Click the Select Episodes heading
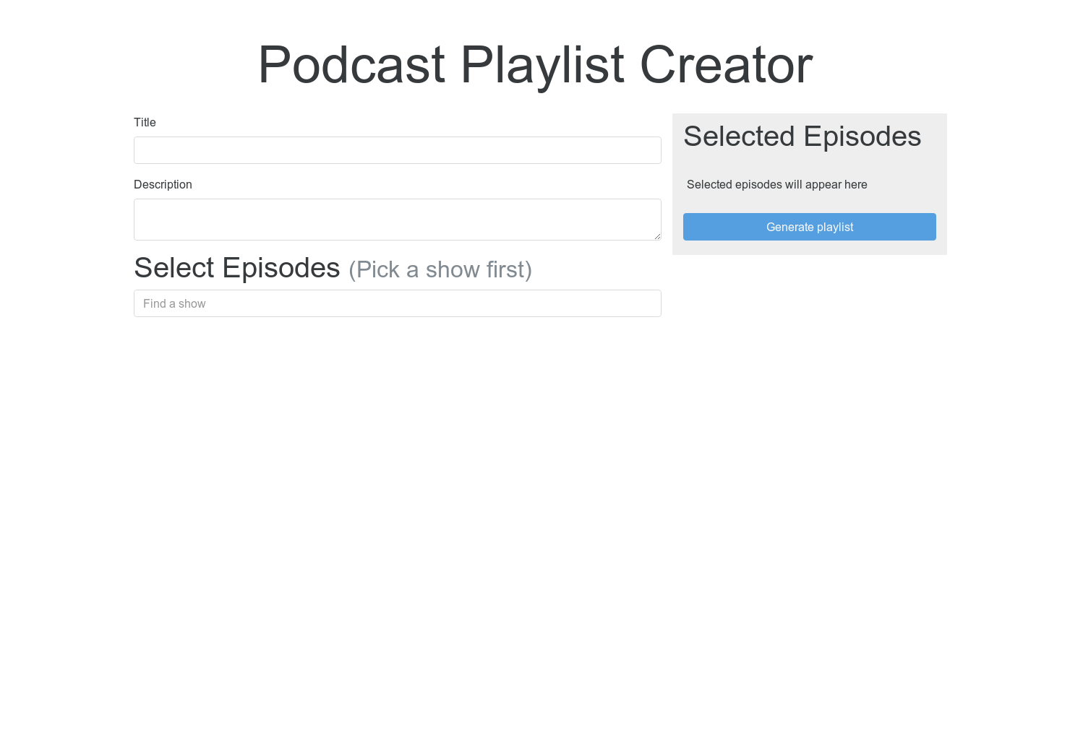This screenshot has width=1070, height=749. coord(236,267)
